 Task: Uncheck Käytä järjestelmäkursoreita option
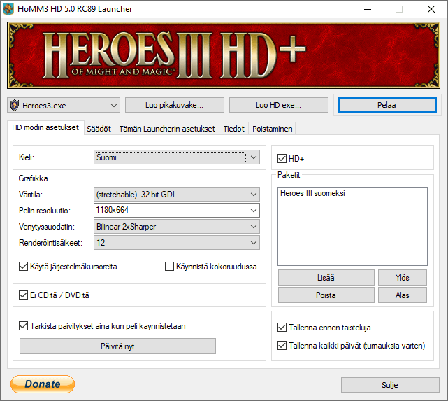click(24, 267)
